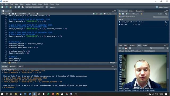Save the current document from main toolbar
The image size is (170, 96).
pos(16,7)
